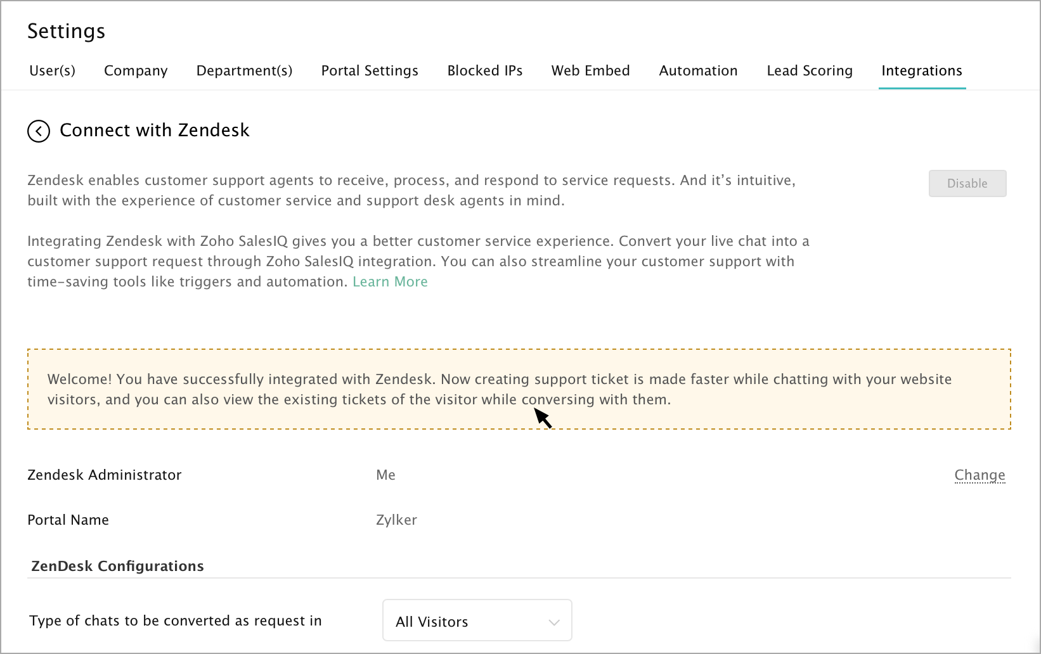Go to Portal Settings tab

(370, 70)
